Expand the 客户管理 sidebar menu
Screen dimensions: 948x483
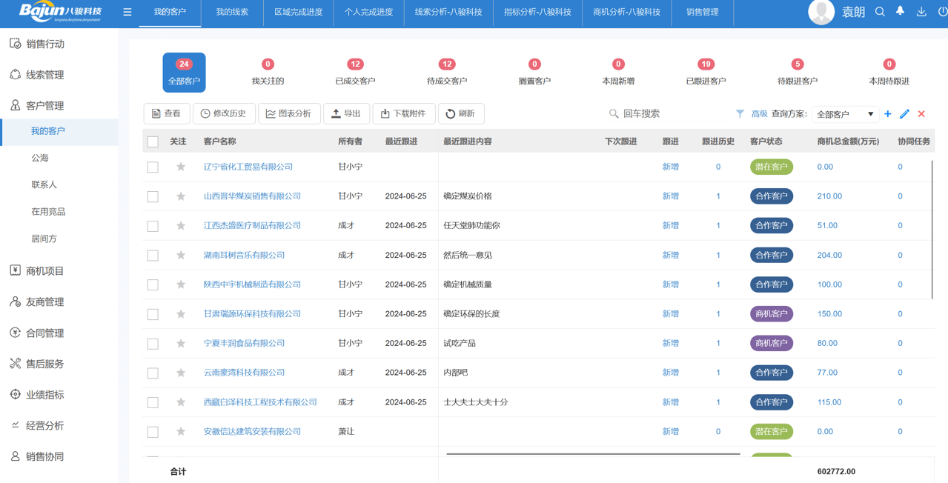[x=44, y=105]
